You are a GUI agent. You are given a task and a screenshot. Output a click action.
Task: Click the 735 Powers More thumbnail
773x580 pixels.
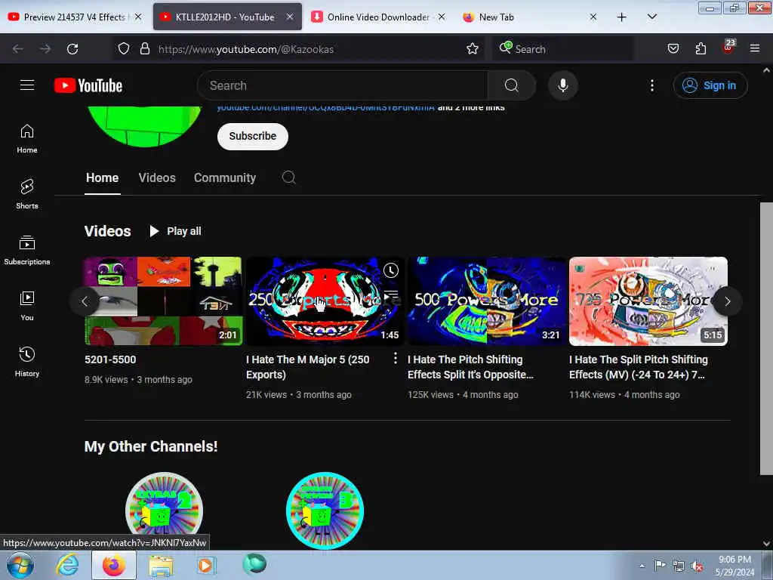click(x=648, y=301)
